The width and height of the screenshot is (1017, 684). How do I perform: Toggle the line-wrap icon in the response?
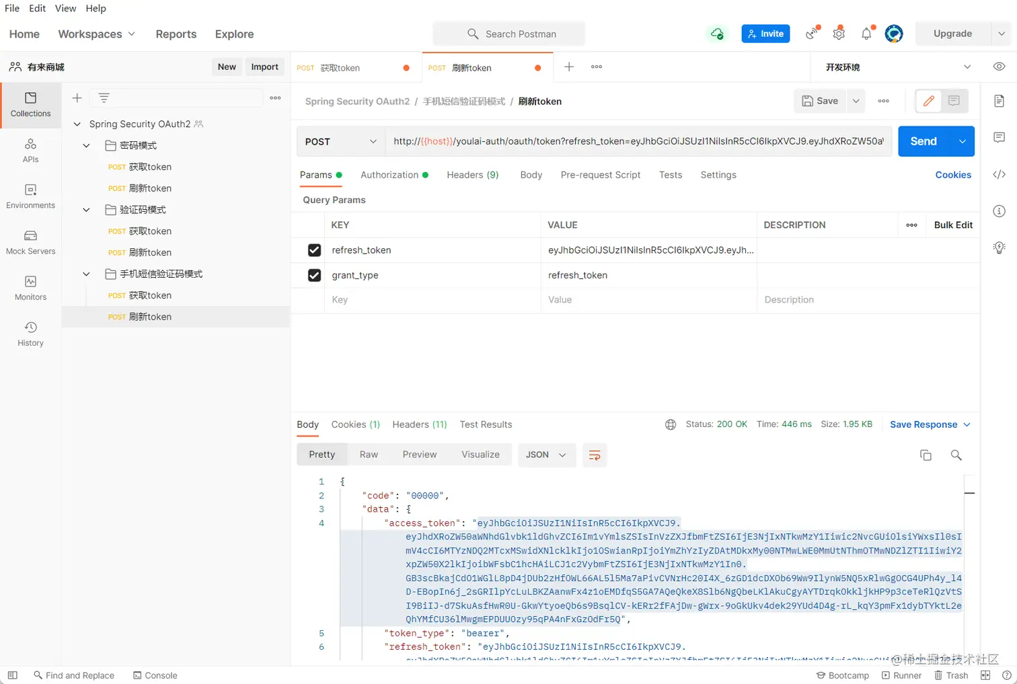click(595, 455)
